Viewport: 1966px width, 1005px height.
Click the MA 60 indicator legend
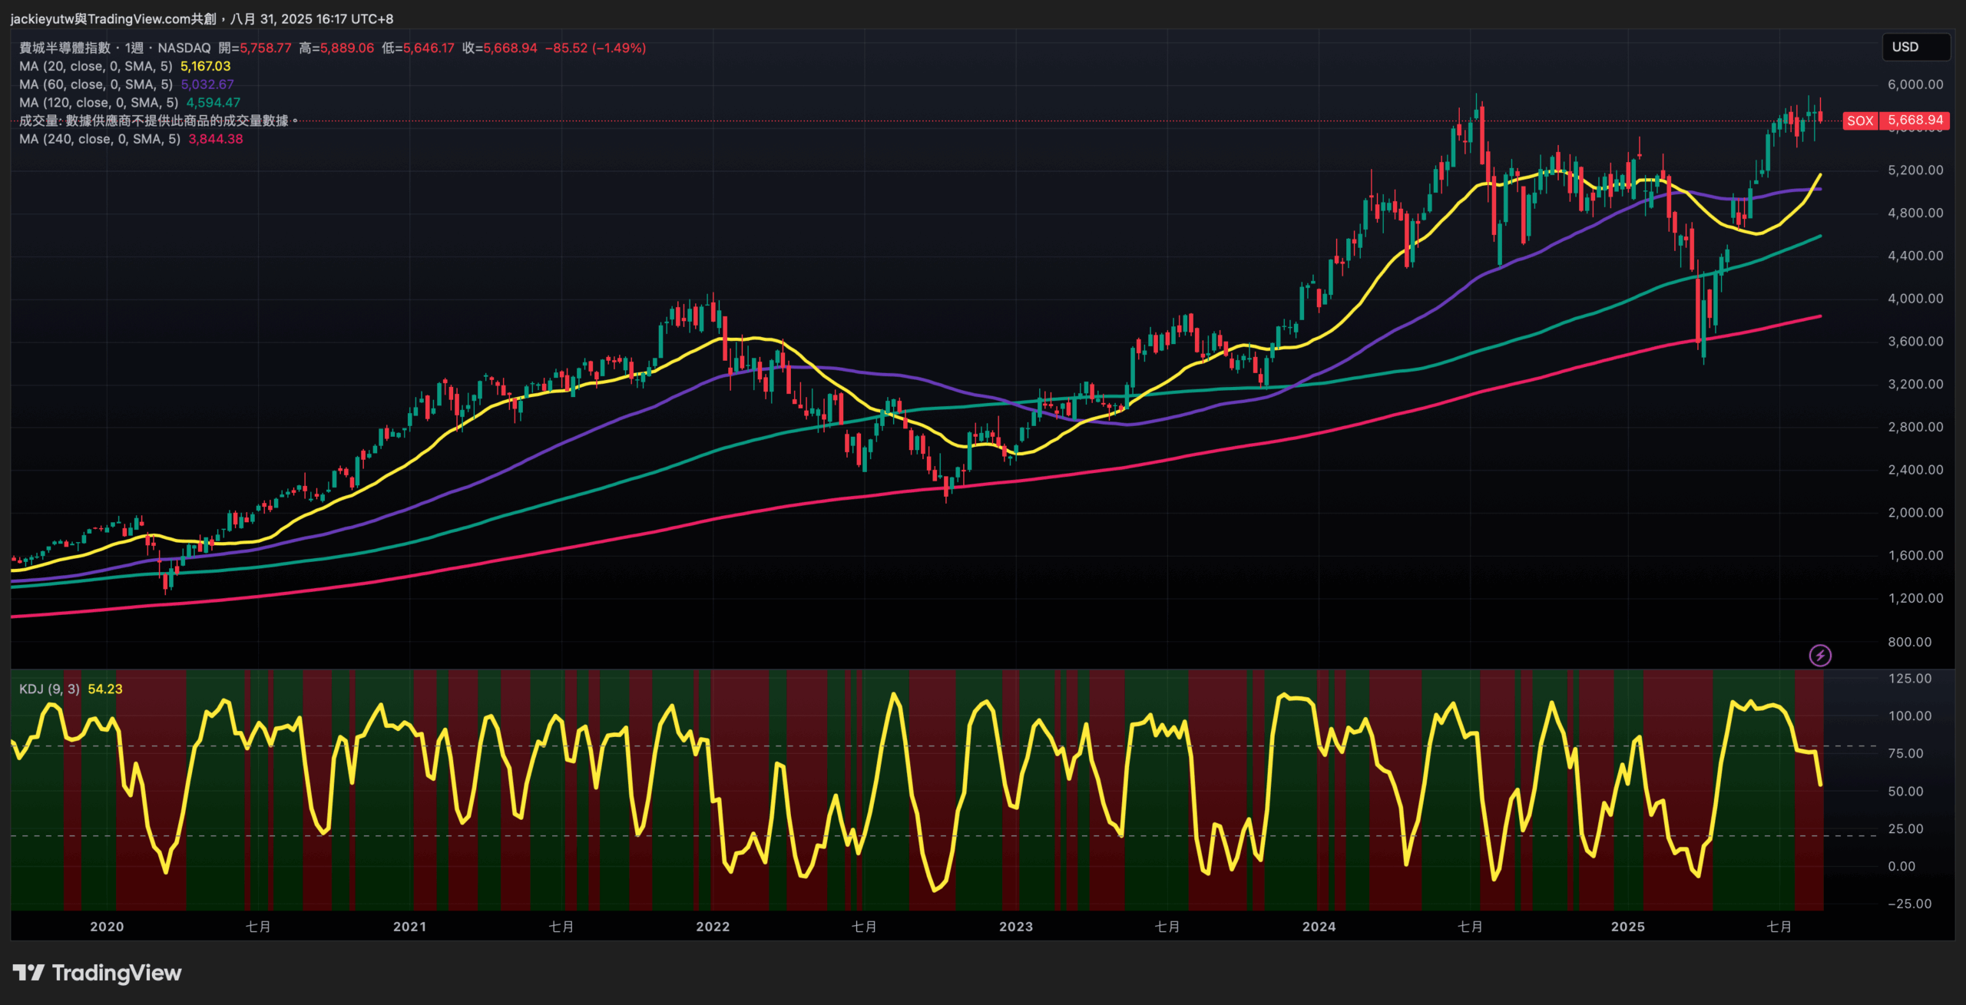[x=95, y=84]
